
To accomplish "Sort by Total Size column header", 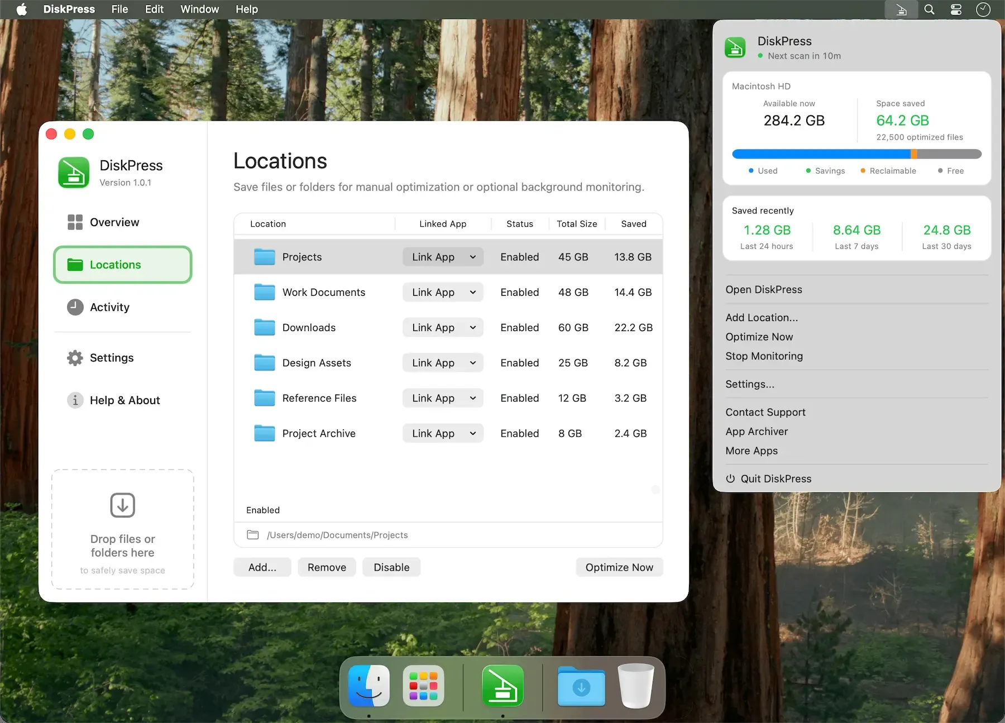I will click(x=577, y=224).
